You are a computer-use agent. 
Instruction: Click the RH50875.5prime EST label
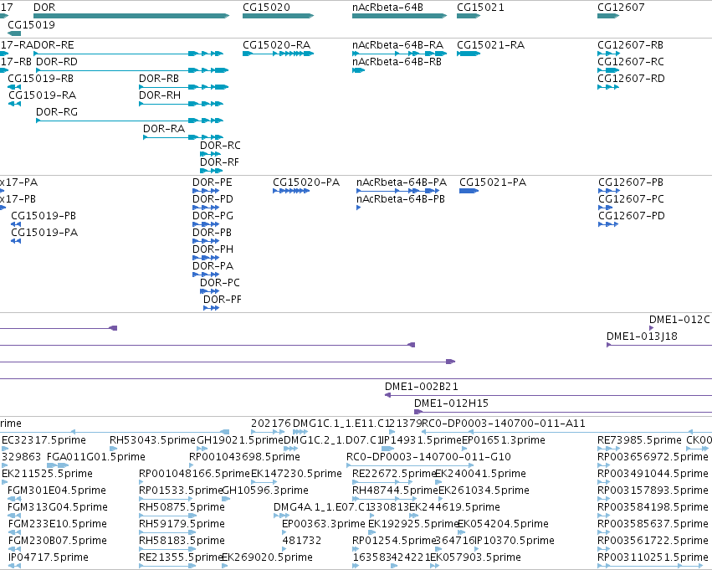[182, 507]
